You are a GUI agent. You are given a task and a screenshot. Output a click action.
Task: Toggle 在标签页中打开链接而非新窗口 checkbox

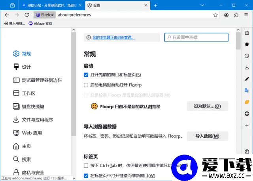click(86, 176)
